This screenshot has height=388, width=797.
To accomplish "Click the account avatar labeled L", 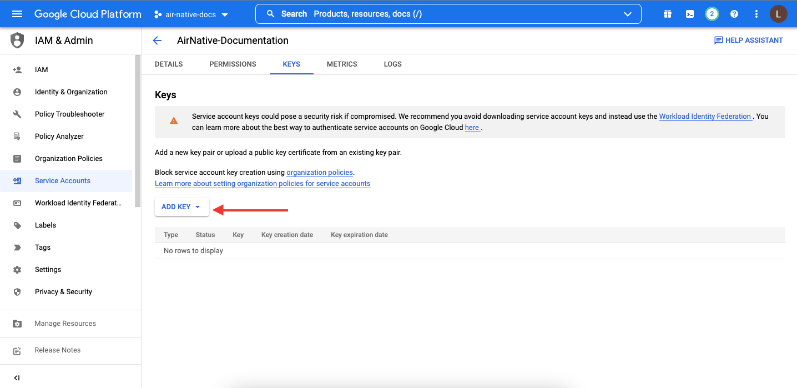I will point(779,14).
